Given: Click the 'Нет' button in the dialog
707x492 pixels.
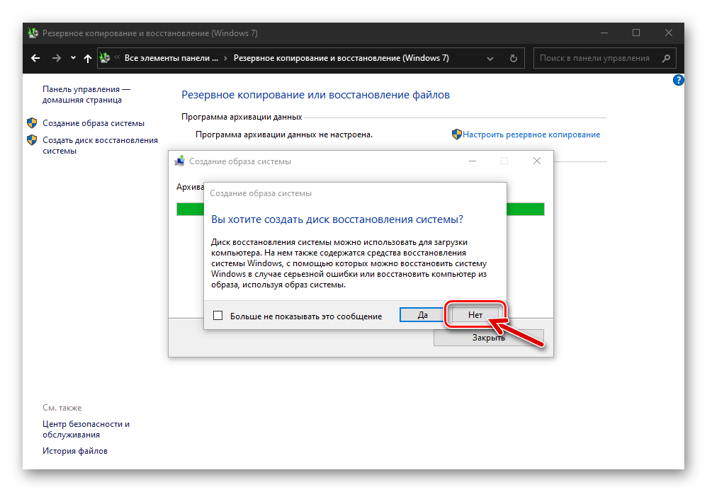Looking at the screenshot, I should pos(475,315).
